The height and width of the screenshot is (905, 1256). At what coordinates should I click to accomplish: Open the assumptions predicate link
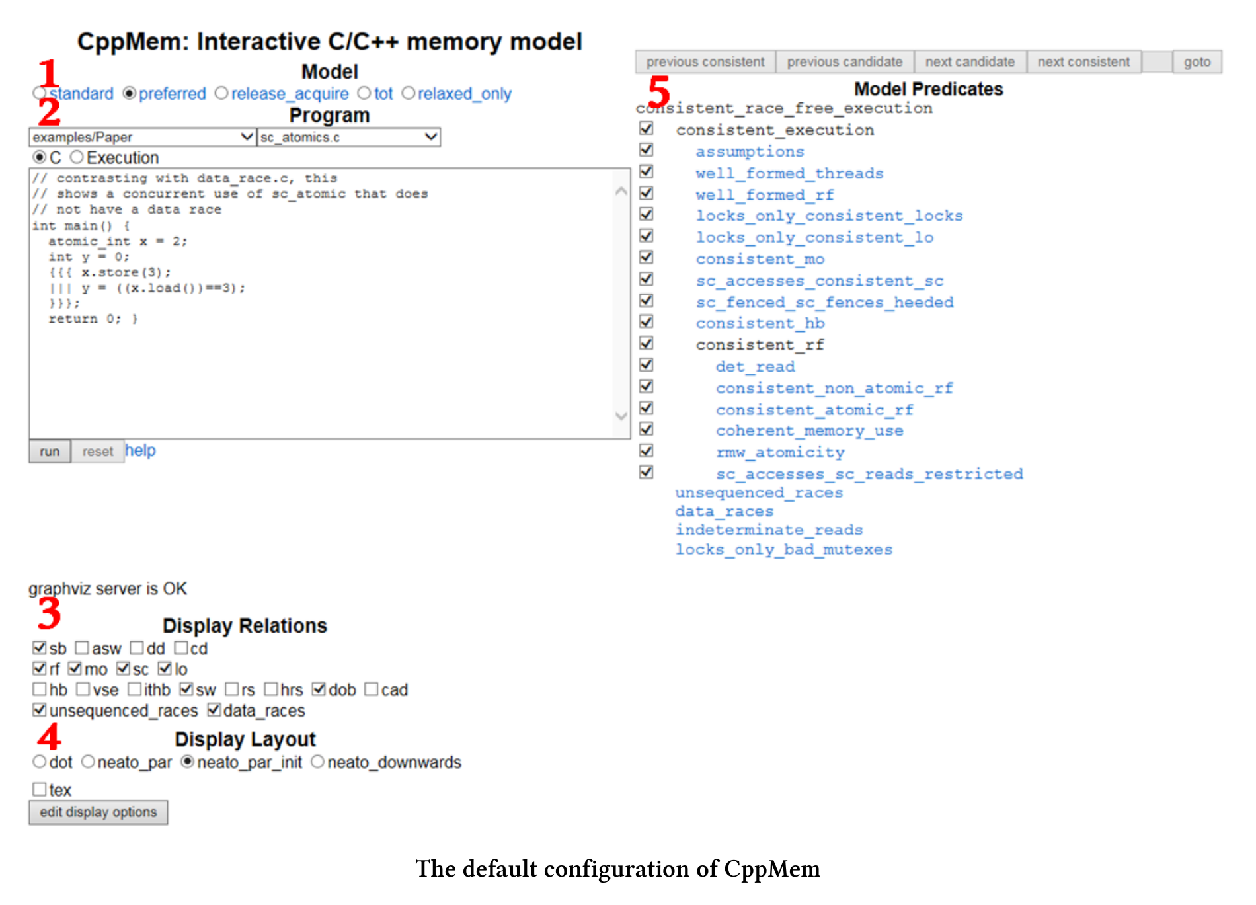coord(750,152)
